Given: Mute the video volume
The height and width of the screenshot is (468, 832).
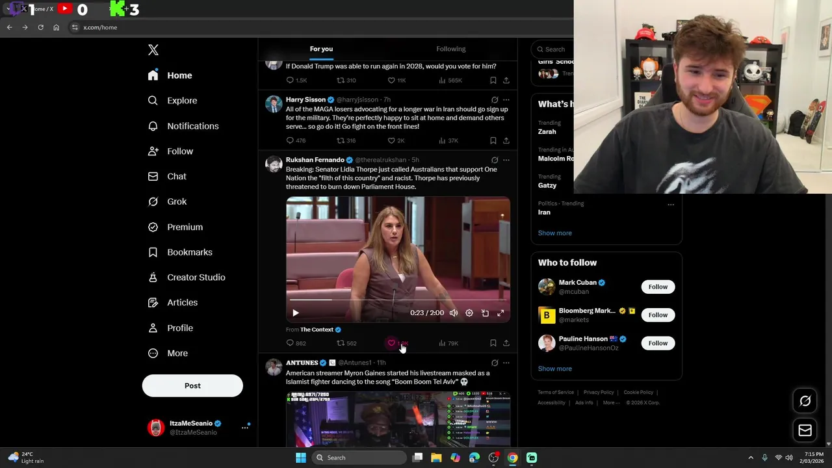Looking at the screenshot, I should point(454,313).
